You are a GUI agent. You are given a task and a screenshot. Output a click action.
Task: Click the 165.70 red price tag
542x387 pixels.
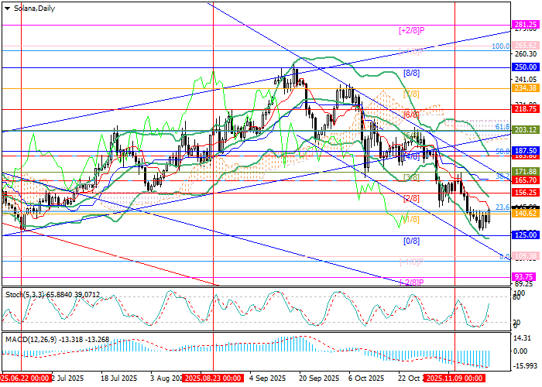click(525, 180)
